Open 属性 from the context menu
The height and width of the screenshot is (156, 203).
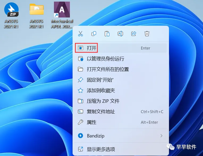(x=121, y=122)
